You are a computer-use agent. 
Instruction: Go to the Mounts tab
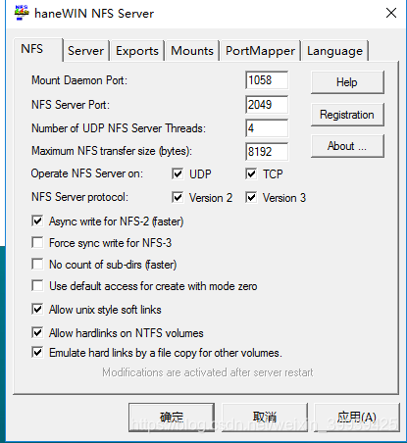tap(192, 51)
